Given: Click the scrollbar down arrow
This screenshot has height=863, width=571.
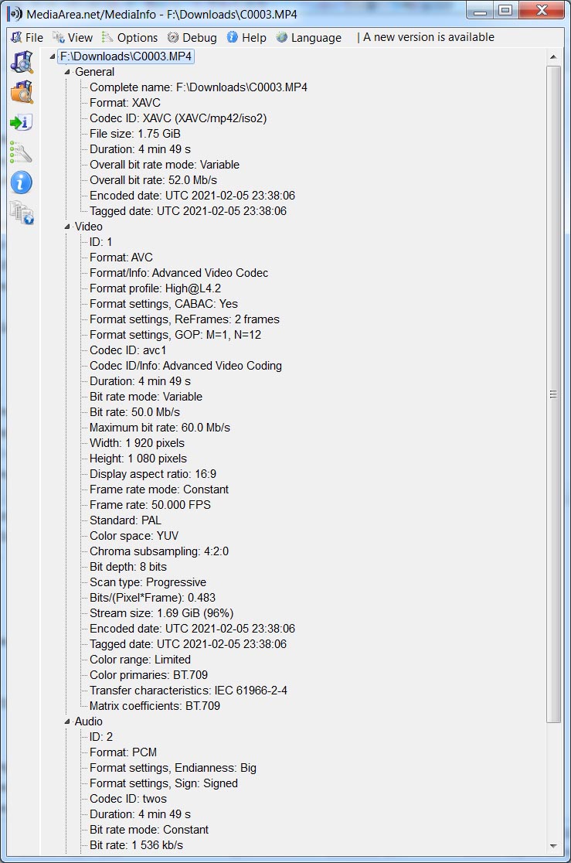Looking at the screenshot, I should click(553, 846).
